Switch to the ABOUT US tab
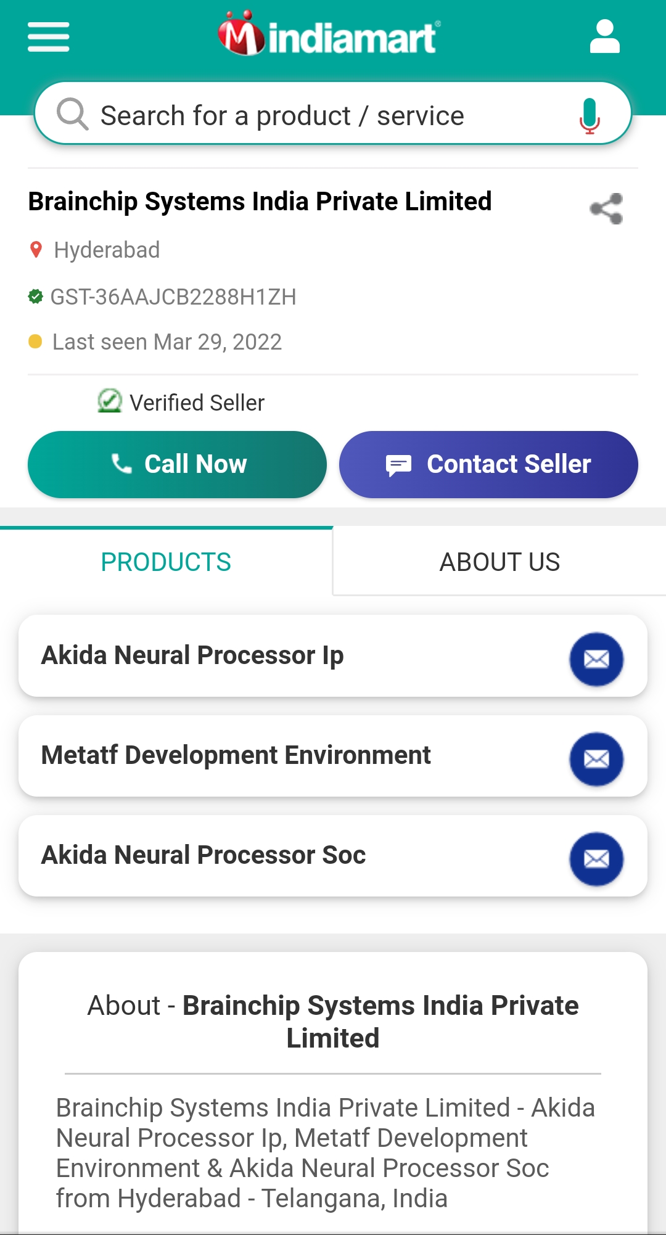 tap(499, 562)
